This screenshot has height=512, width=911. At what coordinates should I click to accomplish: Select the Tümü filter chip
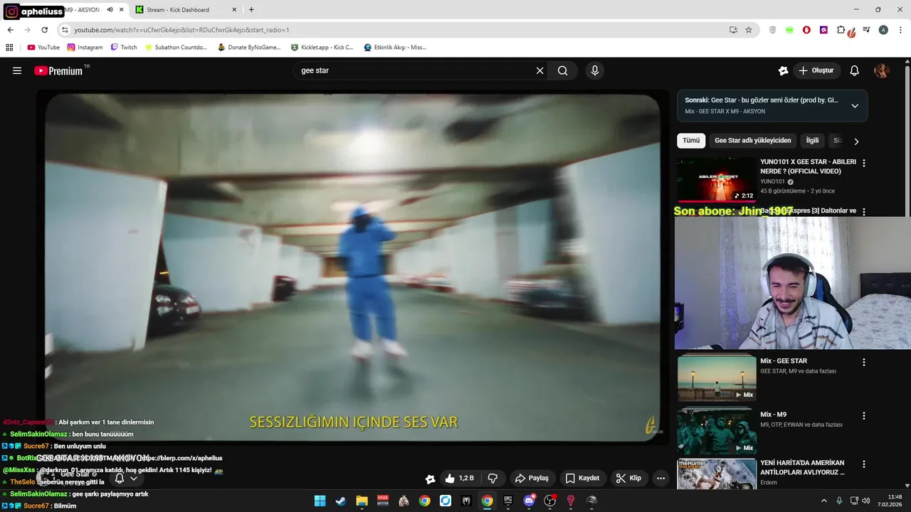(691, 141)
